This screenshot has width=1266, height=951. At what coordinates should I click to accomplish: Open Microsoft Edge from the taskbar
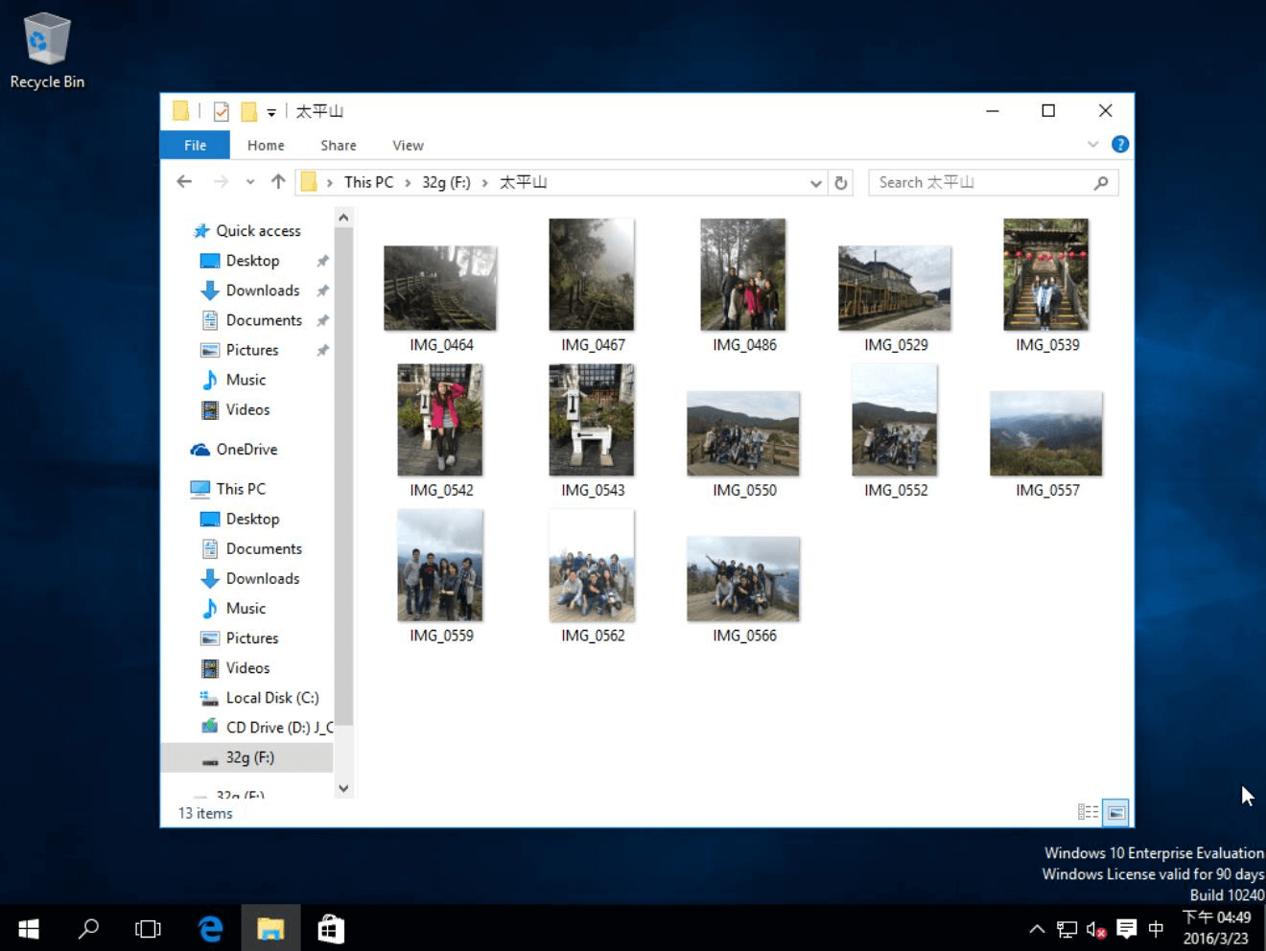pos(210,928)
